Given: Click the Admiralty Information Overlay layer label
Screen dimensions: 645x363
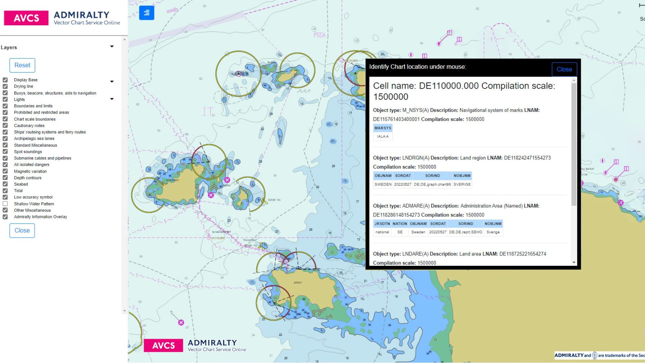Looking at the screenshot, I should (40, 217).
